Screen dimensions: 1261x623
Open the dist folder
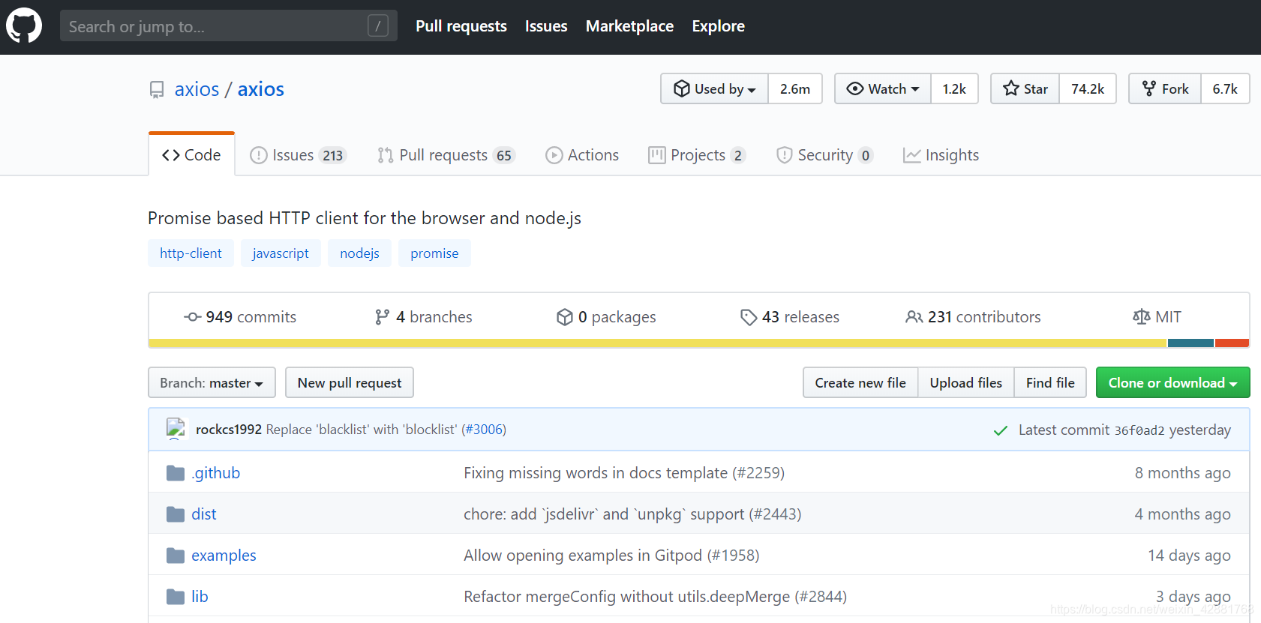coord(204,514)
